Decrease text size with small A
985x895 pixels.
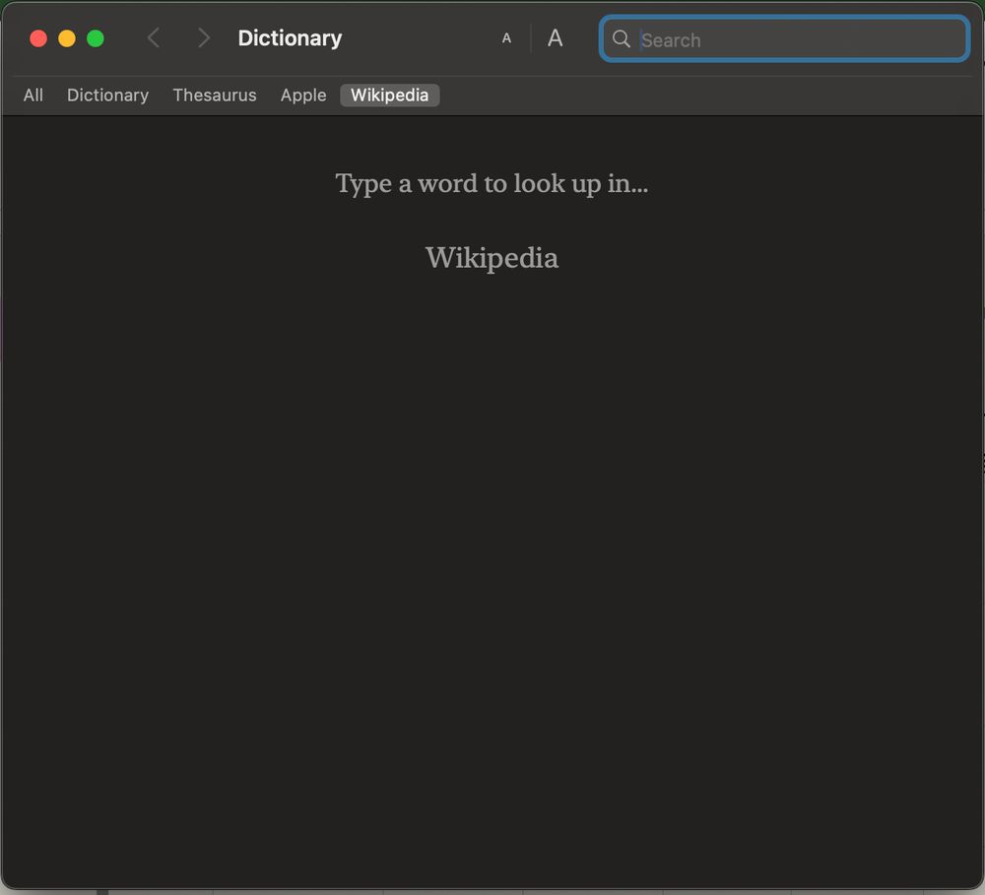(506, 39)
